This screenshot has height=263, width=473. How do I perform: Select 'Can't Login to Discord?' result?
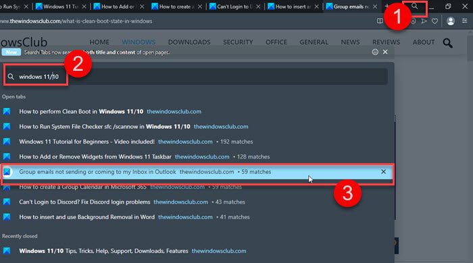coord(197,202)
